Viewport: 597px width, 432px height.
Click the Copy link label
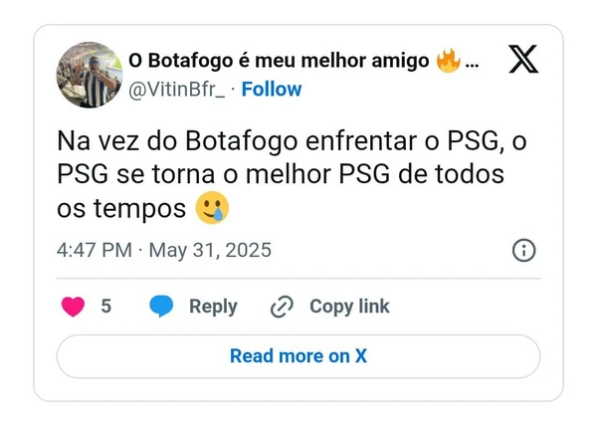pyautogui.click(x=349, y=307)
